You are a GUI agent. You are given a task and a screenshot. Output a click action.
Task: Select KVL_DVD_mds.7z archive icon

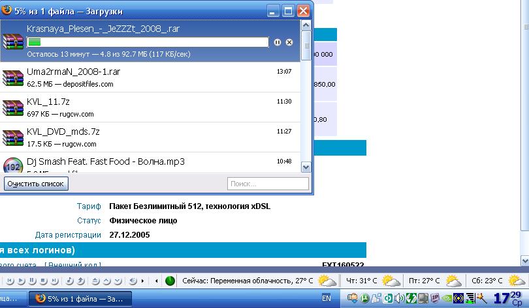pyautogui.click(x=13, y=137)
